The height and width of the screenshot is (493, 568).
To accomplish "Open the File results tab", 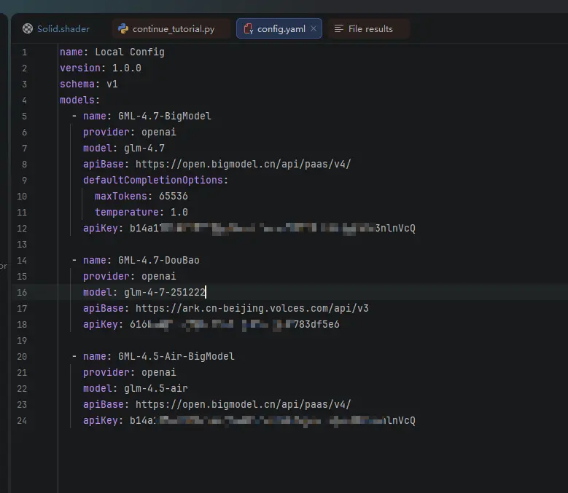I will (368, 28).
